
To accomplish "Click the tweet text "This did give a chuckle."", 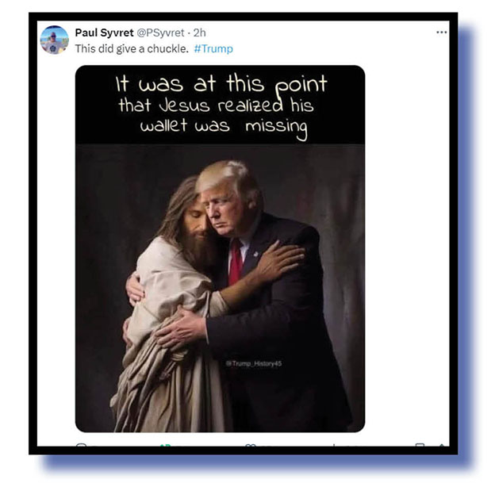I will (x=132, y=48).
